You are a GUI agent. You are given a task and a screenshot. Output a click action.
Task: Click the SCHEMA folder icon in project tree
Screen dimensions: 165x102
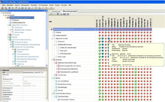tap(6, 15)
